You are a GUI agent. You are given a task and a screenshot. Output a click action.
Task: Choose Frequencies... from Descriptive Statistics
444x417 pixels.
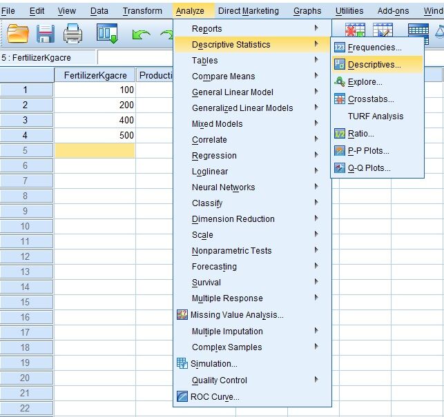378,47
